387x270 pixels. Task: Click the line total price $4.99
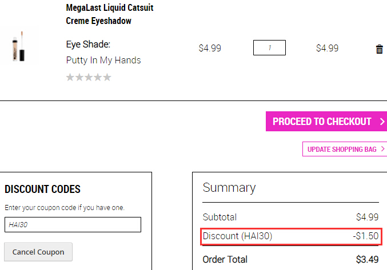(328, 48)
